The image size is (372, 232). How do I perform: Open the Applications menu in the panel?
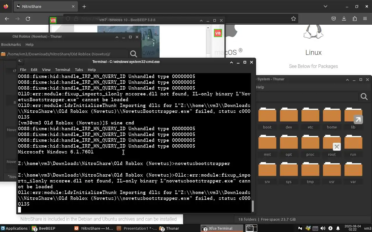tap(14, 228)
